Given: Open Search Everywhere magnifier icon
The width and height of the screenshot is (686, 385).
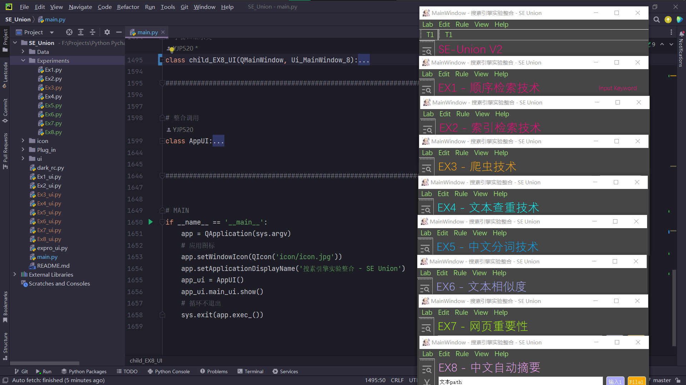Looking at the screenshot, I should (656, 20).
